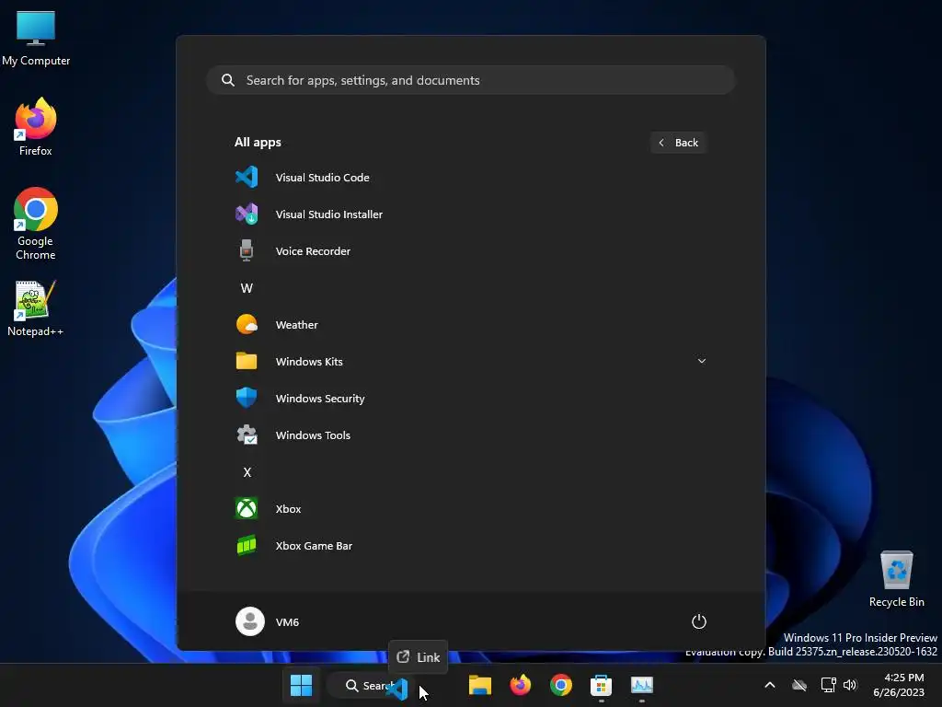This screenshot has width=942, height=707.
Task: Click the taskbar Search box
Action: pyautogui.click(x=370, y=685)
